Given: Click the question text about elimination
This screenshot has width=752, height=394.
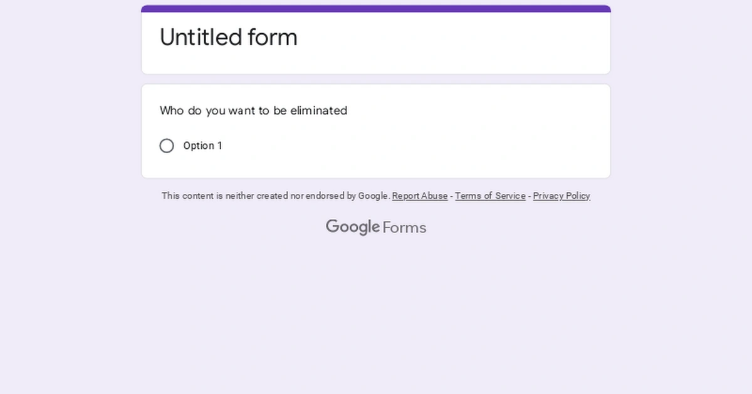Looking at the screenshot, I should (253, 111).
